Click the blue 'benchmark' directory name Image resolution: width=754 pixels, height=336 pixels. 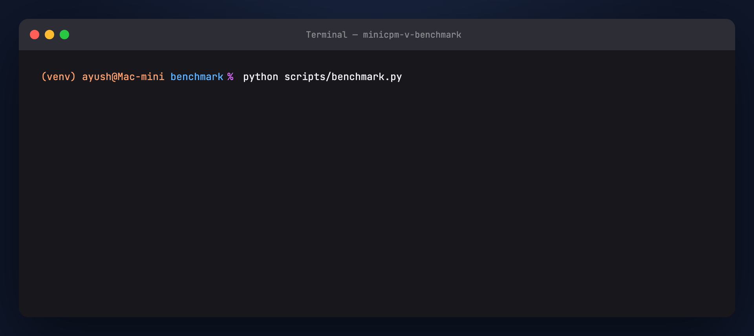[x=197, y=77]
